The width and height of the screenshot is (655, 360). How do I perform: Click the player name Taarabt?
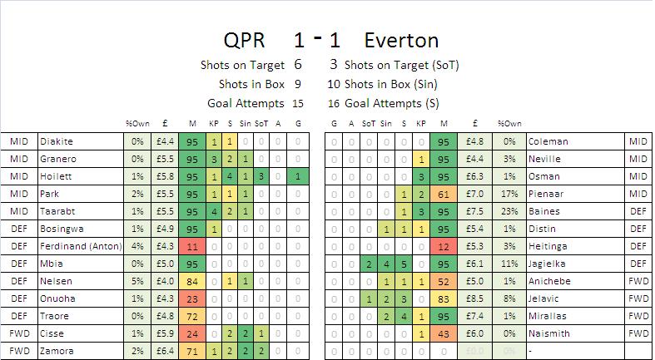coord(56,211)
